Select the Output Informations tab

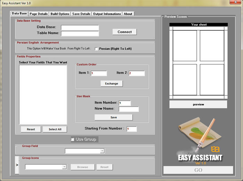(x=107, y=14)
